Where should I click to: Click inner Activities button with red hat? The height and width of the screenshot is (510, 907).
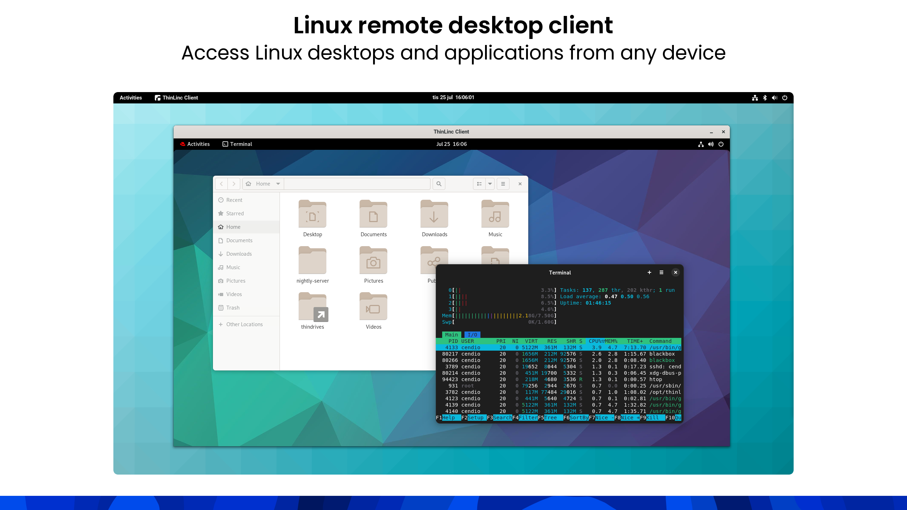pyautogui.click(x=195, y=144)
